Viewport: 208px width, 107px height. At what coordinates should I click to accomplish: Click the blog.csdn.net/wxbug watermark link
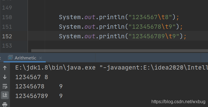[178, 102]
